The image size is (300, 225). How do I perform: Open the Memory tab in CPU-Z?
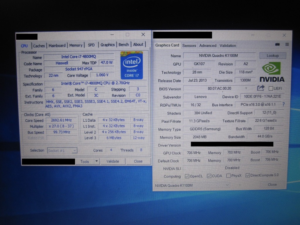click(76, 45)
